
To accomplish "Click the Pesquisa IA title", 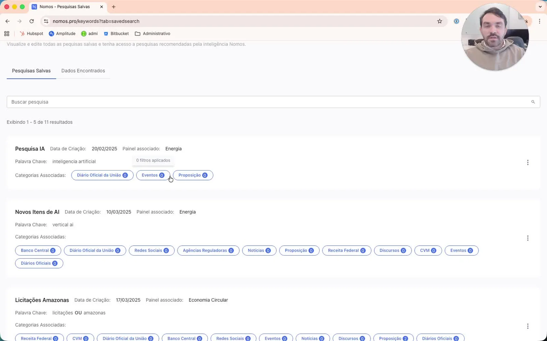I will [x=30, y=149].
